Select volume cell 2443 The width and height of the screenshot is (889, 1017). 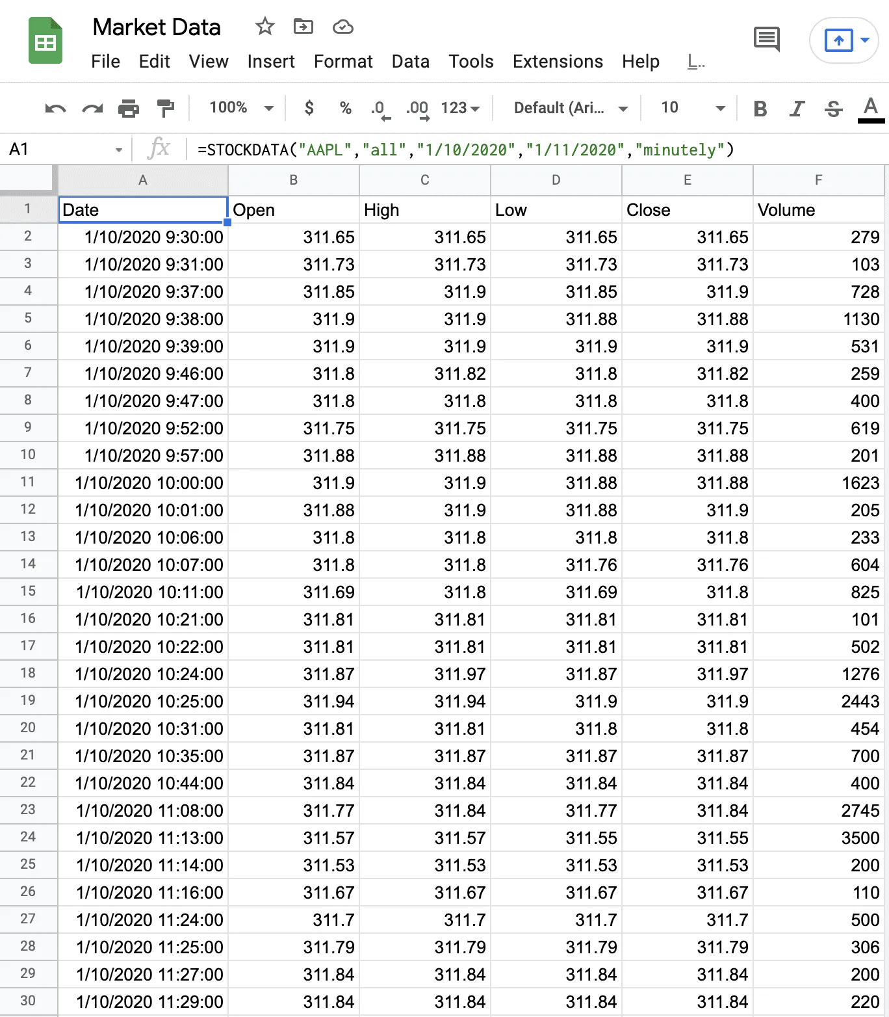pyautogui.click(x=819, y=701)
